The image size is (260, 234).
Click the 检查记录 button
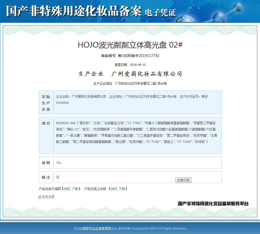coord(183,180)
